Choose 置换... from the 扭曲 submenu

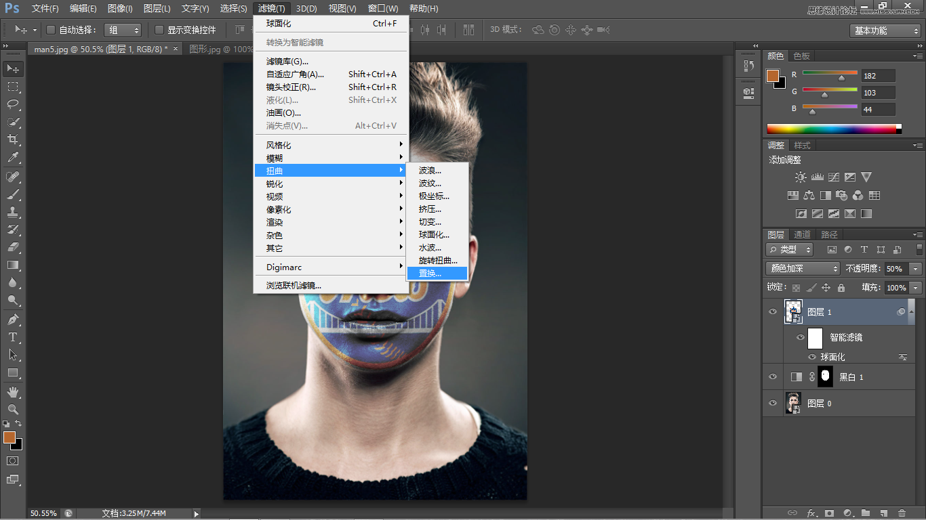437,274
